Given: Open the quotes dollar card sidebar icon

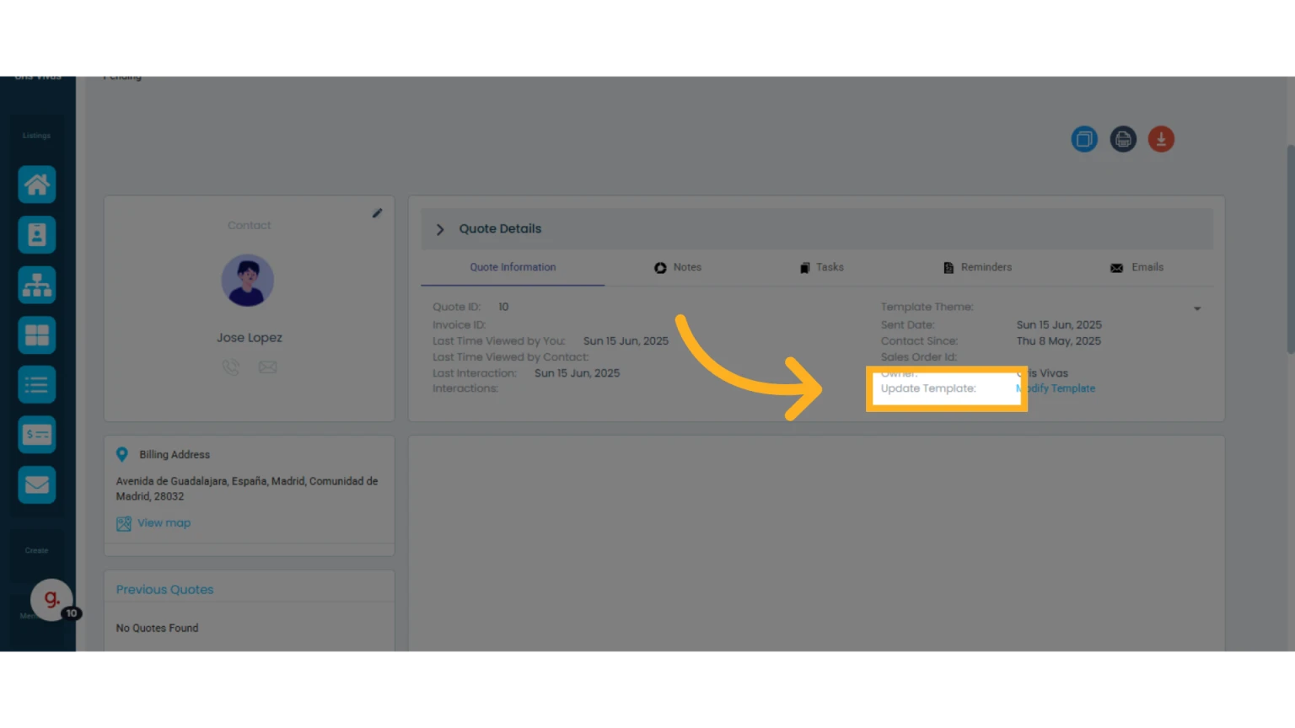Looking at the screenshot, I should [37, 435].
